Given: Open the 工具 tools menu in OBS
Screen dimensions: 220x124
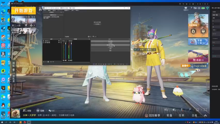Looking at the screenshot, I should pyautogui.click(x=72, y=10).
